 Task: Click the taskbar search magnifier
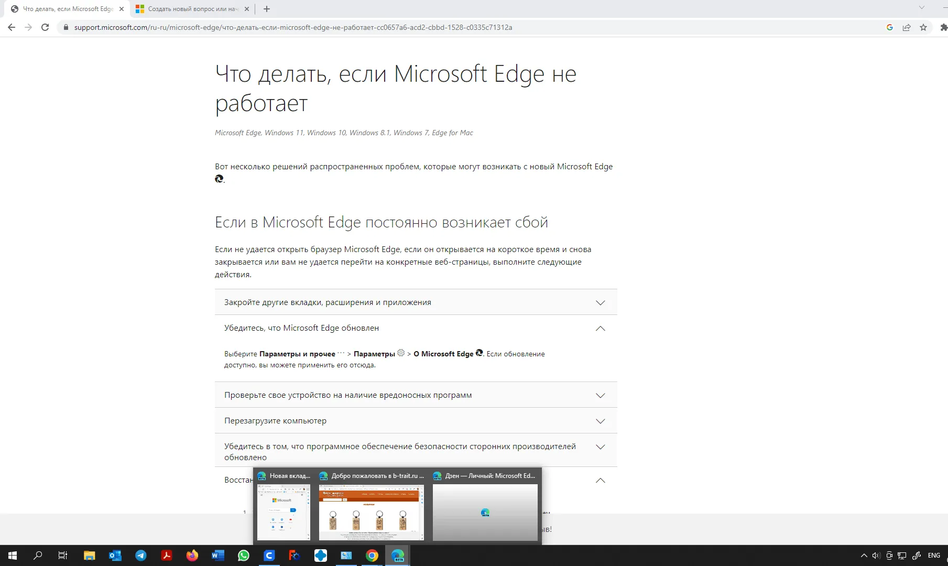point(38,556)
